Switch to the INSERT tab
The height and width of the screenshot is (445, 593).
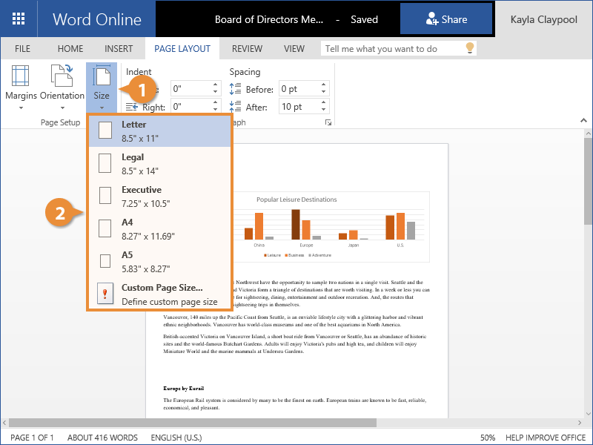(x=119, y=49)
